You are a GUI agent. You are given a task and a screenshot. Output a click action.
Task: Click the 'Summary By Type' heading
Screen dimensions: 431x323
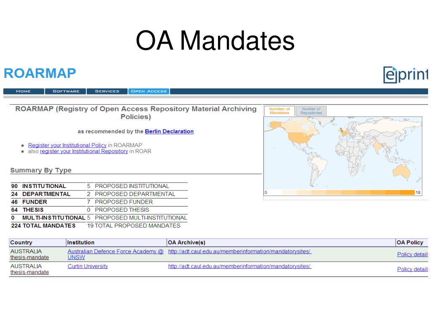click(x=41, y=170)
